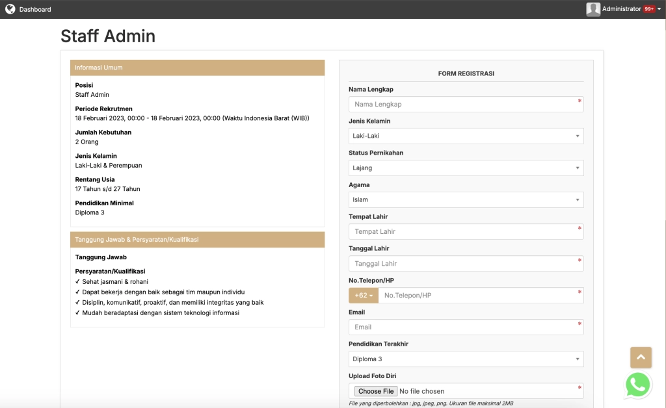Click the Administrator avatar icon
This screenshot has width=666, height=408.
[x=593, y=9]
